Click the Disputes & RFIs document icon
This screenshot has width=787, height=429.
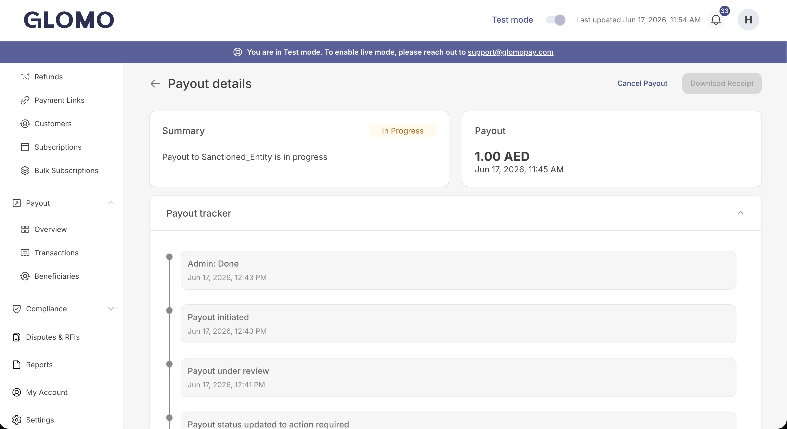pos(16,337)
